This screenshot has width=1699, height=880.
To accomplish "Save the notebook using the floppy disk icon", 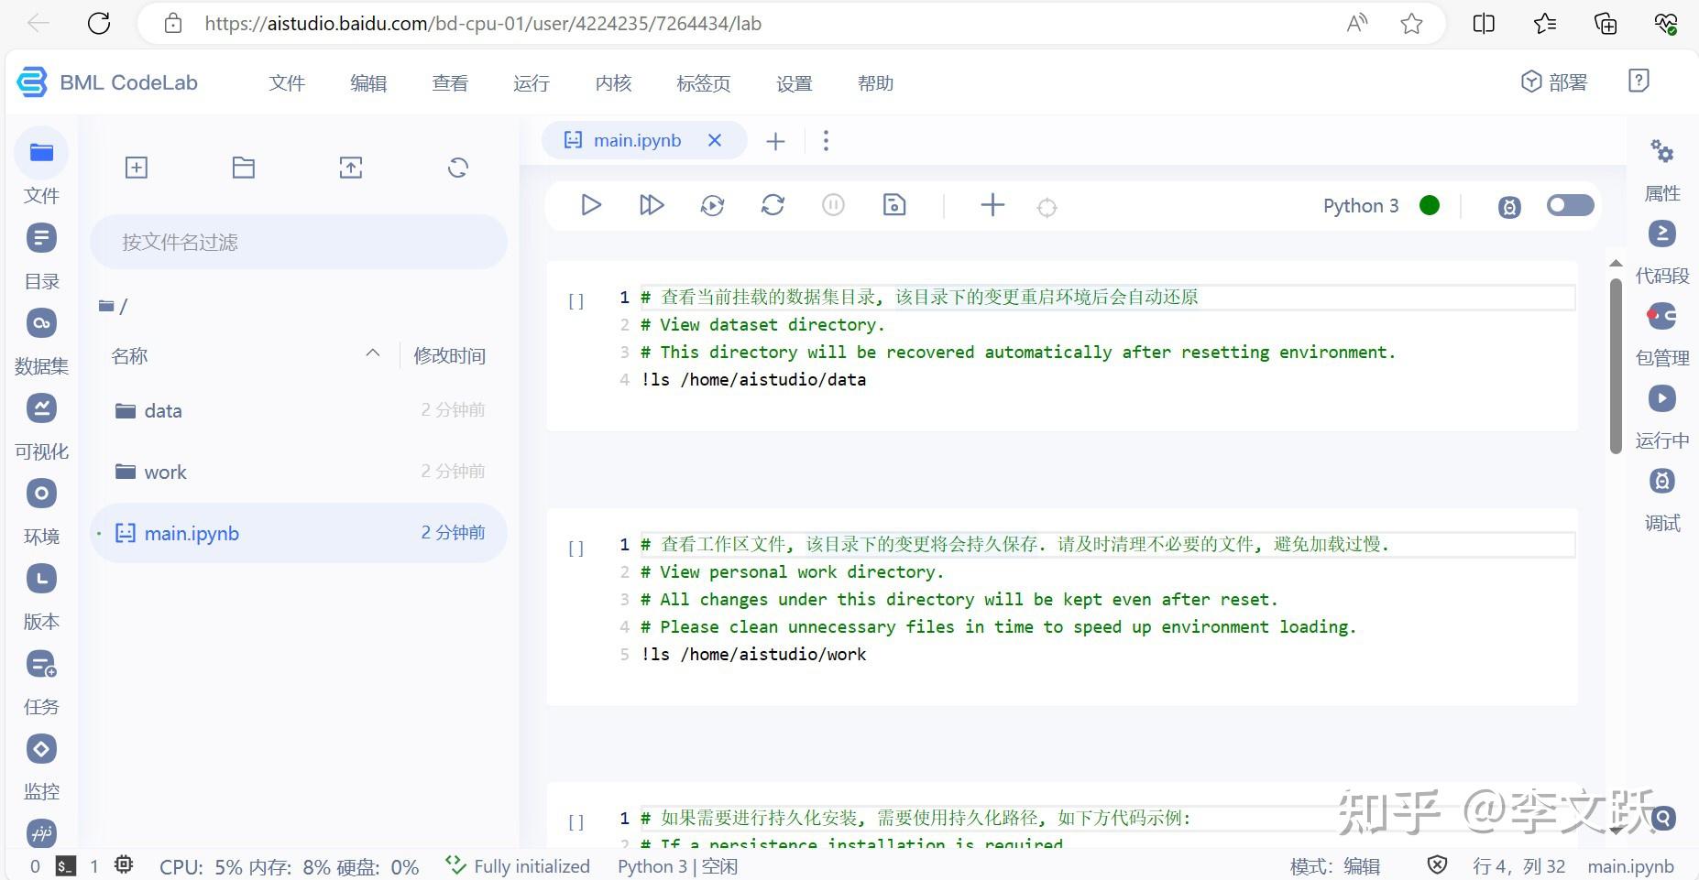I will coord(893,205).
